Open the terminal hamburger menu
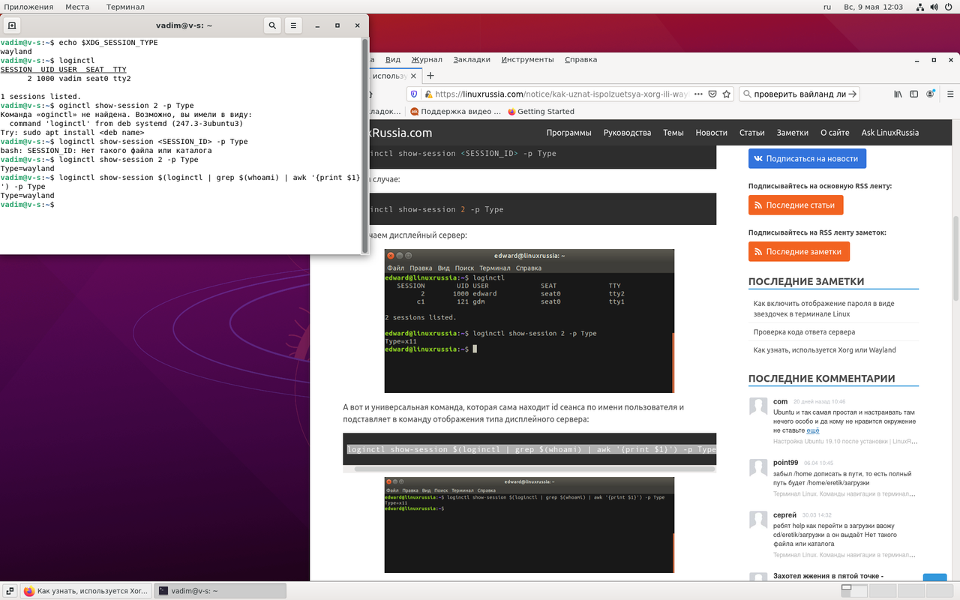The height and width of the screenshot is (600, 960). coord(293,25)
